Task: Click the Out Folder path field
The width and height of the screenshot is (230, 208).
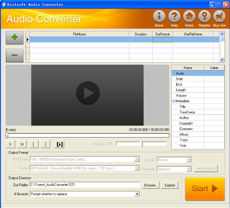Action: (x=84, y=185)
